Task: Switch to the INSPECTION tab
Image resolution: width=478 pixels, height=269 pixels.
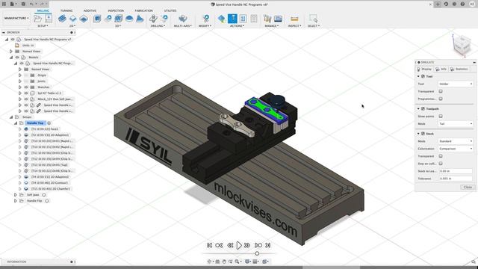Action: [116, 10]
